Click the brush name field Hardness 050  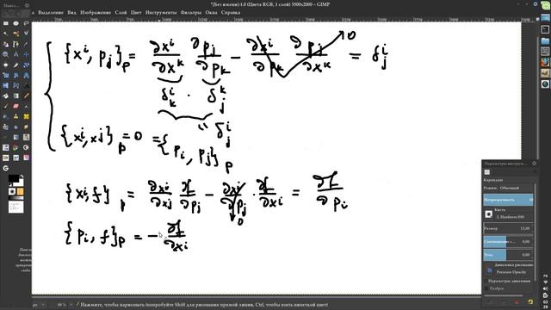tap(514, 217)
